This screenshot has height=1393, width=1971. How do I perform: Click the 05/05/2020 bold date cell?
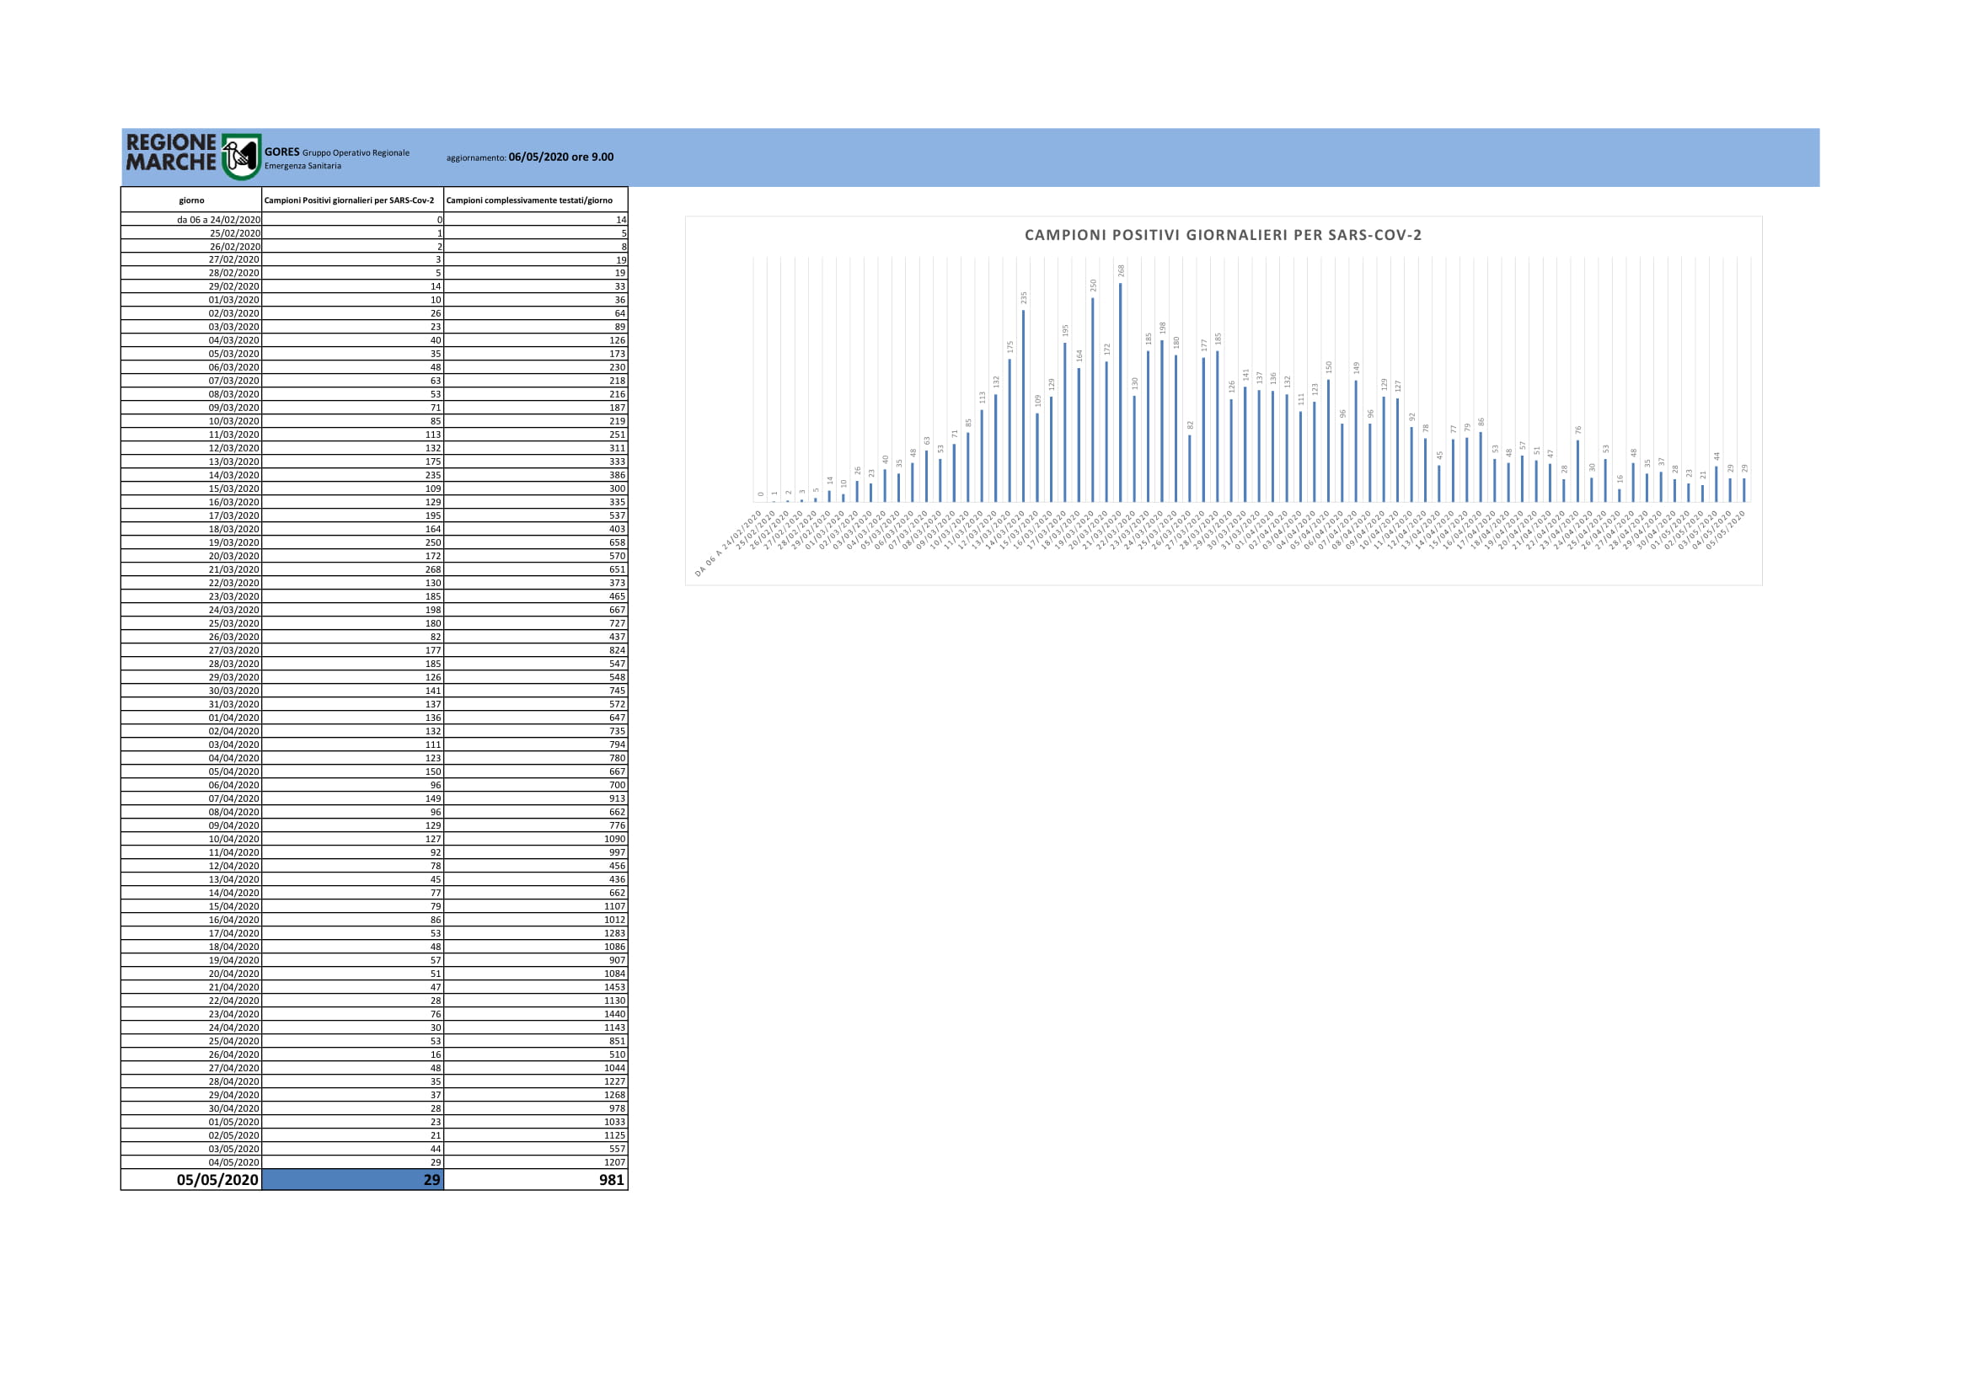(x=191, y=1179)
